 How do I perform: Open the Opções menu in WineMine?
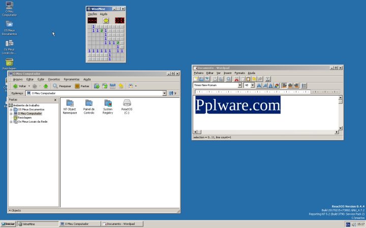click(x=92, y=14)
